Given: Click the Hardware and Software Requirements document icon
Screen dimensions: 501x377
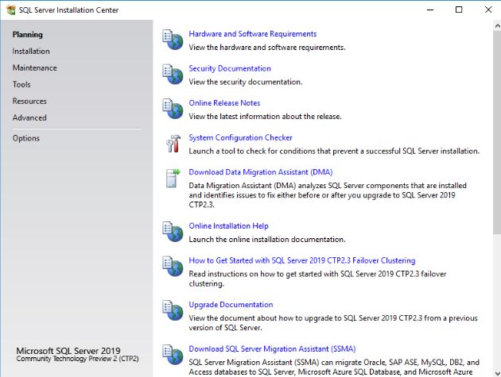Looking at the screenshot, I should (x=173, y=40).
